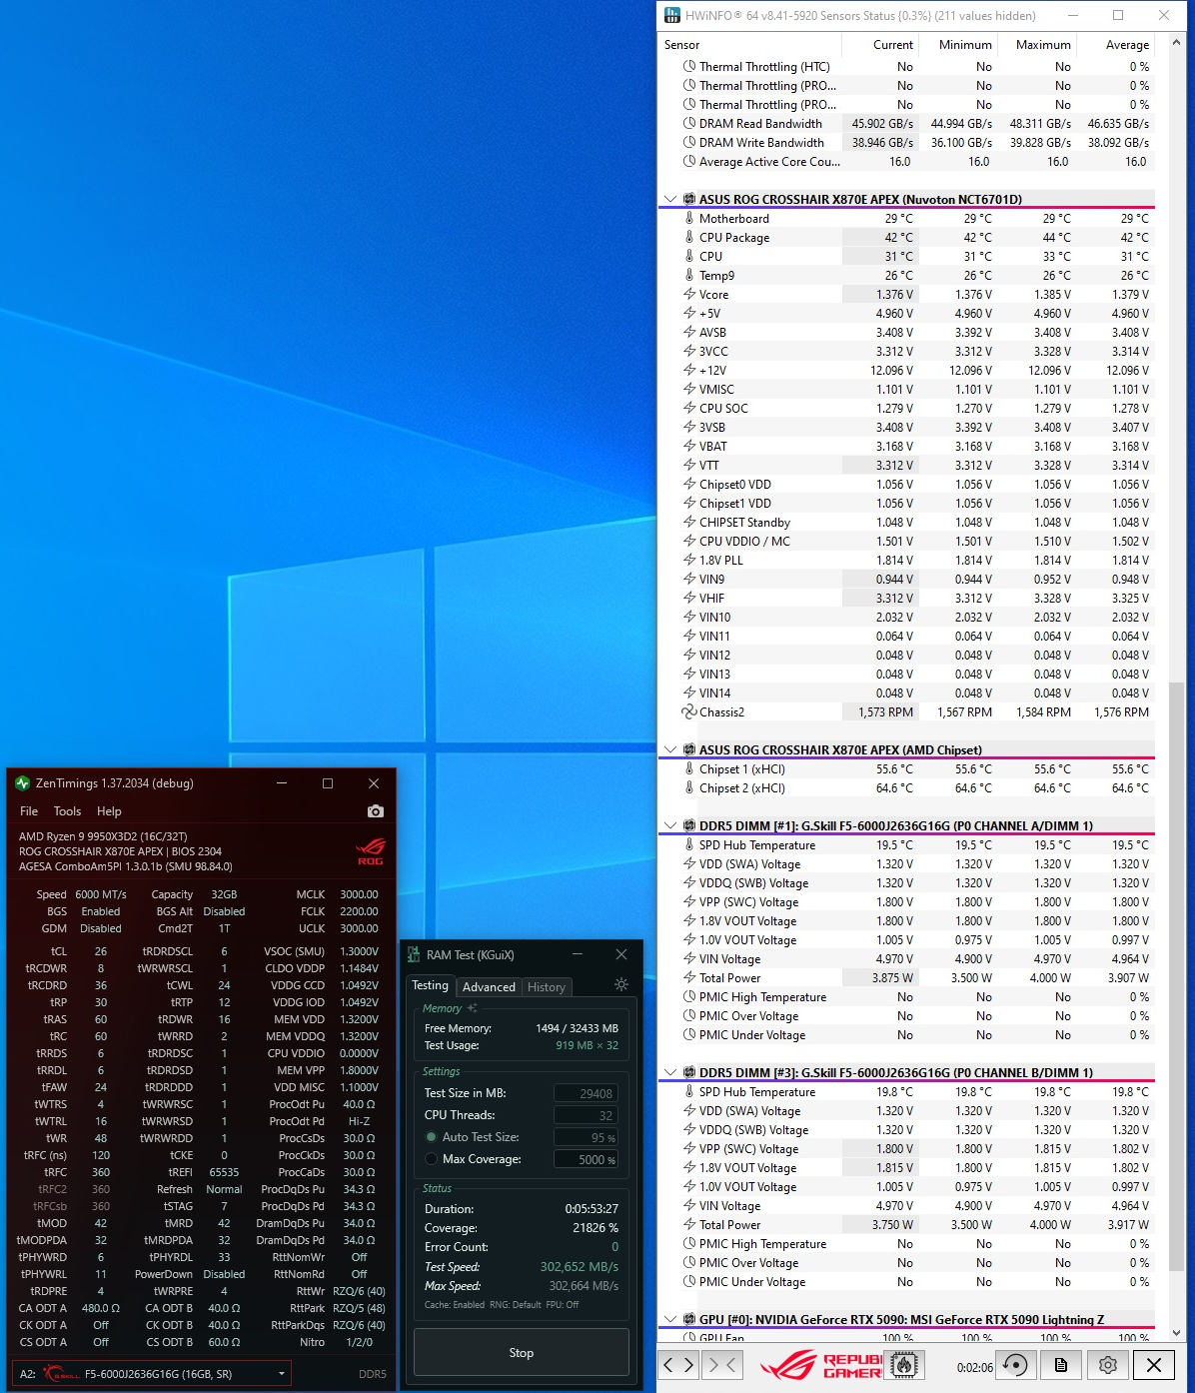
Task: Select the Max Coverage radio button
Action: tap(432, 1159)
